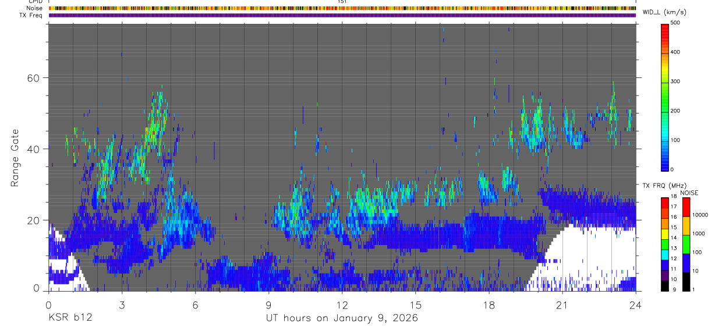The height and width of the screenshot is (330, 715).
Task: Click the '6' UT hour axis tick
Action: 196,304
